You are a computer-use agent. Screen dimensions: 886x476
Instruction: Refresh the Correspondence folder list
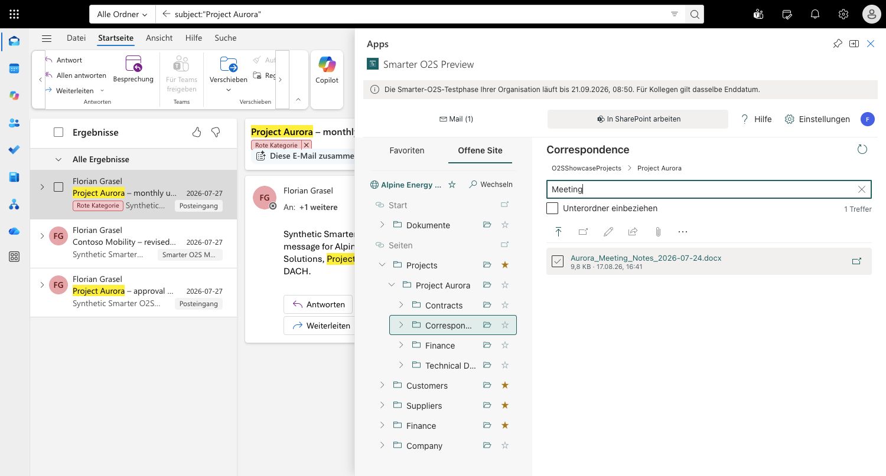[x=862, y=150]
